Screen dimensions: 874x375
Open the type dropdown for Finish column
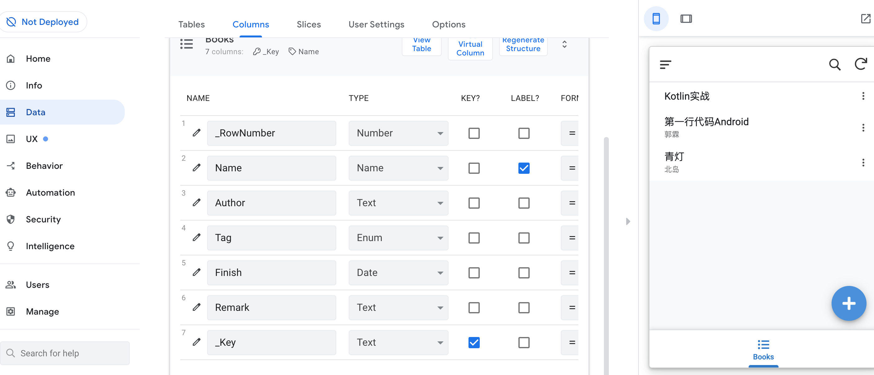click(398, 273)
